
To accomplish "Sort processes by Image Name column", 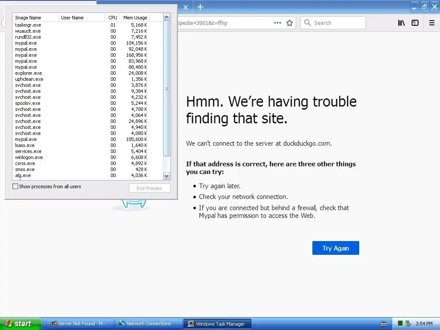I will 35,17.
